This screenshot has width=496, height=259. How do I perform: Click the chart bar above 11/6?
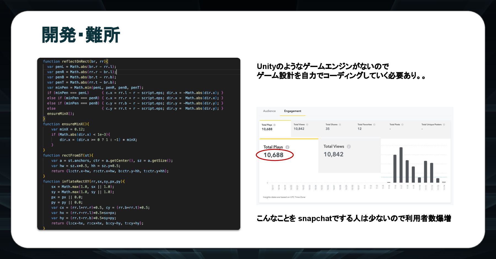(x=395, y=169)
